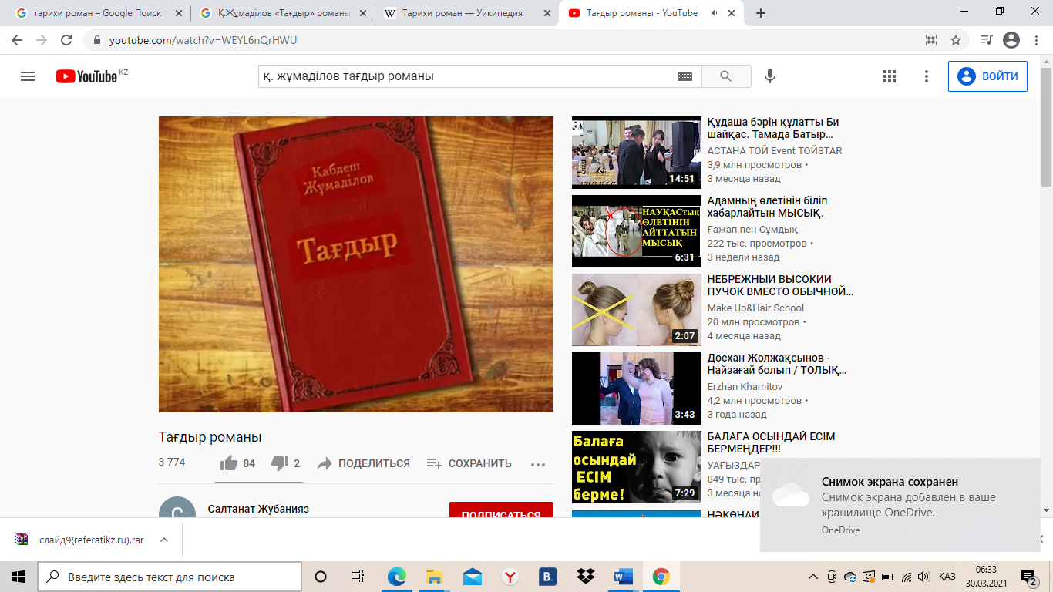
Task: Subscribe with the ПОДПИСАТЬСЯ button
Action: 501,510
